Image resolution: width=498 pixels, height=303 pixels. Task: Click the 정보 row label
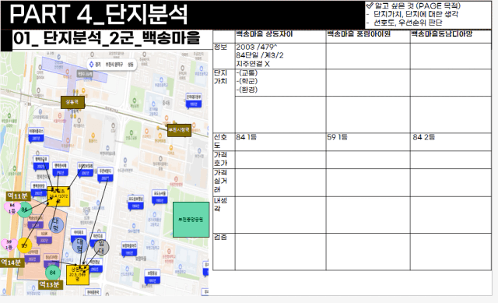[x=220, y=47]
